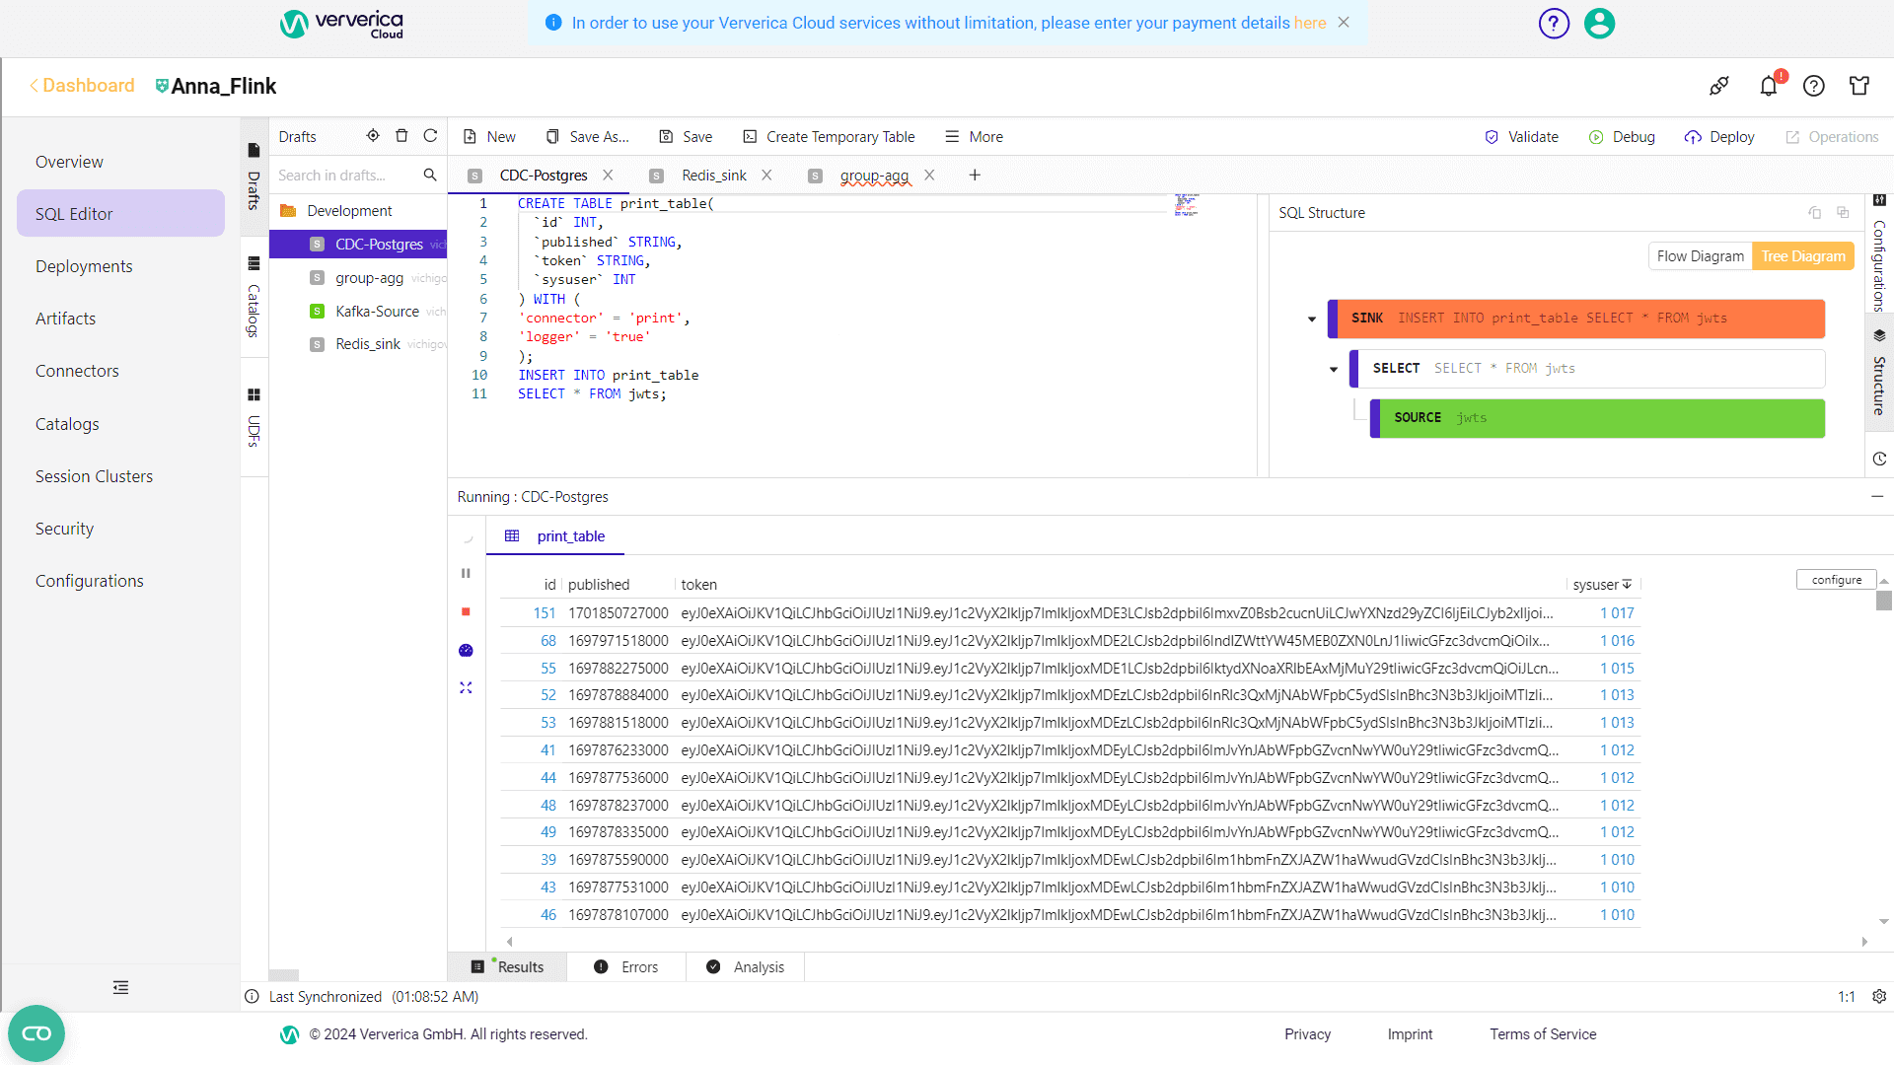Switch to Flow Diagram view

pos(1700,255)
